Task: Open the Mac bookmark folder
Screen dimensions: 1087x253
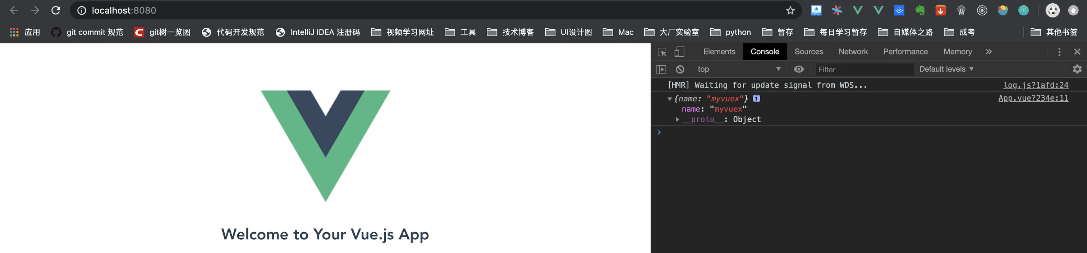Action: pyautogui.click(x=618, y=32)
